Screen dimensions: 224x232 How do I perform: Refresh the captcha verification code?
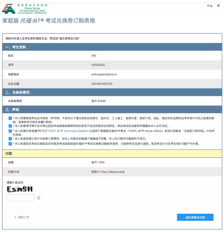point(39,198)
